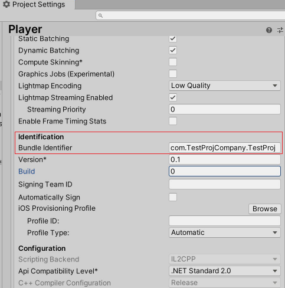This screenshot has width=285, height=288.
Task: Focus the settings search field
Action: click(x=191, y=15)
